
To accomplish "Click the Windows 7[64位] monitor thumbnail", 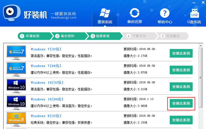I will (x=16, y=69).
